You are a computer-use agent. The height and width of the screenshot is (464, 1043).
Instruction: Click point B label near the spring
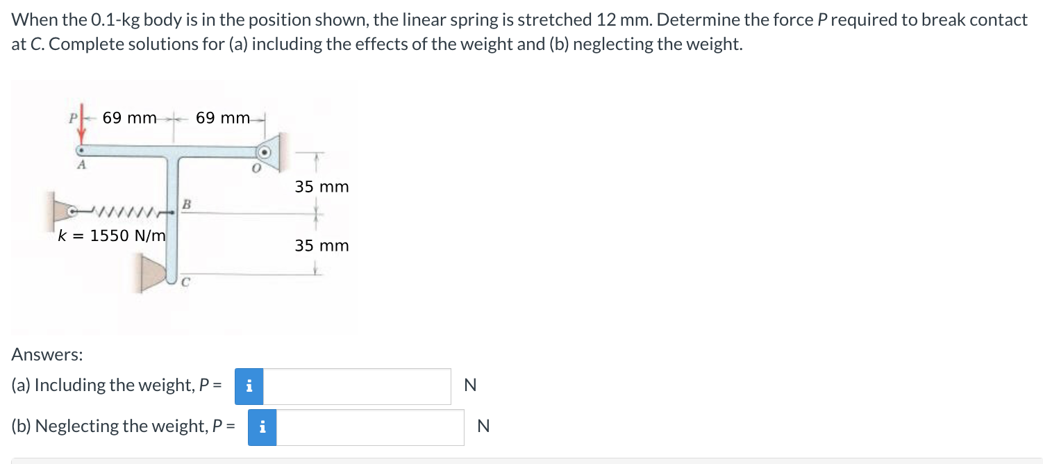pos(186,204)
